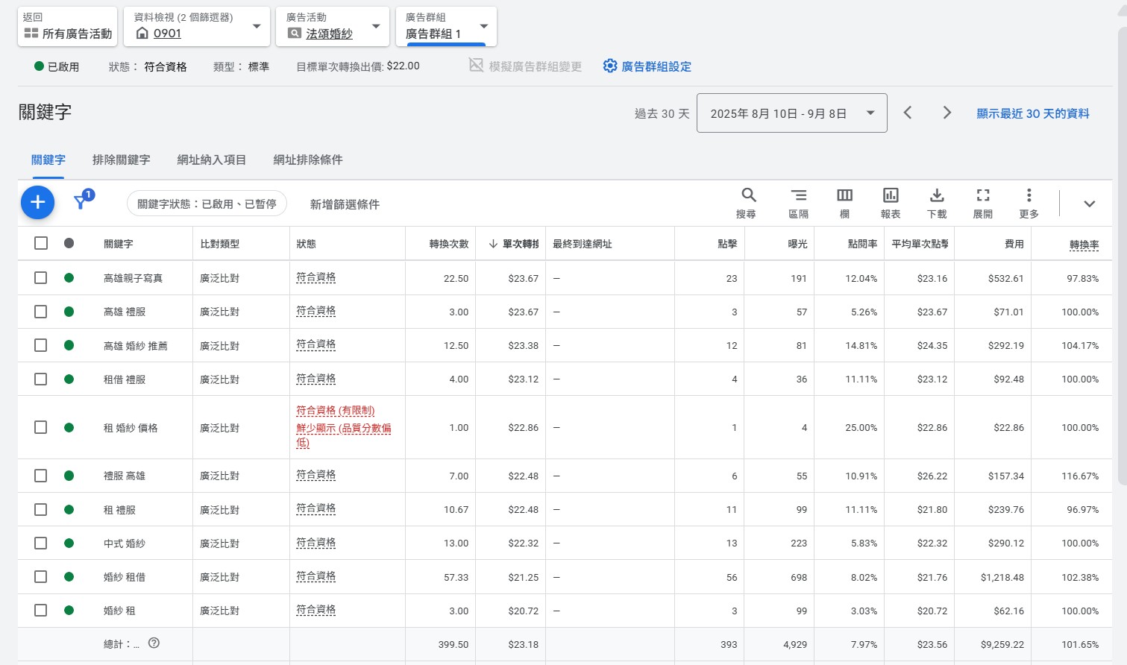Click the search magnifier icon in toolbar

tap(748, 195)
